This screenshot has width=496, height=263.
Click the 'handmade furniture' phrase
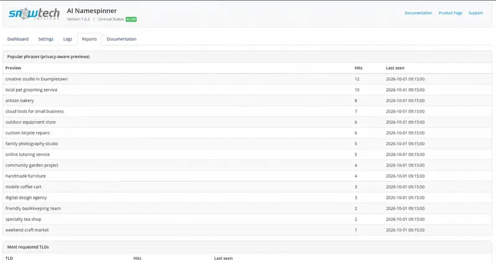(25, 176)
